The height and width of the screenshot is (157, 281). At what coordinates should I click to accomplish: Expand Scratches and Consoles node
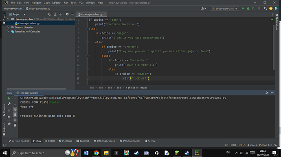8,31
